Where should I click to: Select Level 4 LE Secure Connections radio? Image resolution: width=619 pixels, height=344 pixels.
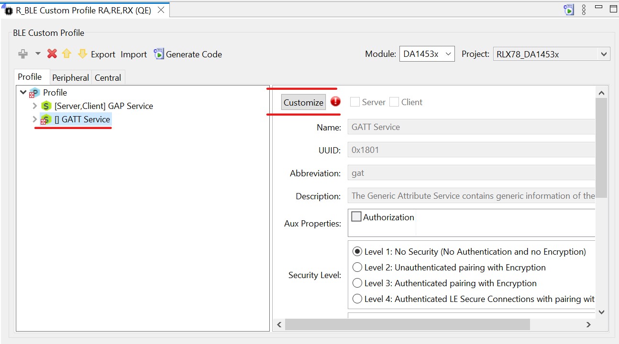tap(357, 299)
